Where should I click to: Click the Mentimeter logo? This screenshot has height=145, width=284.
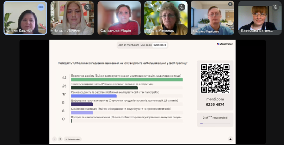point(225,44)
